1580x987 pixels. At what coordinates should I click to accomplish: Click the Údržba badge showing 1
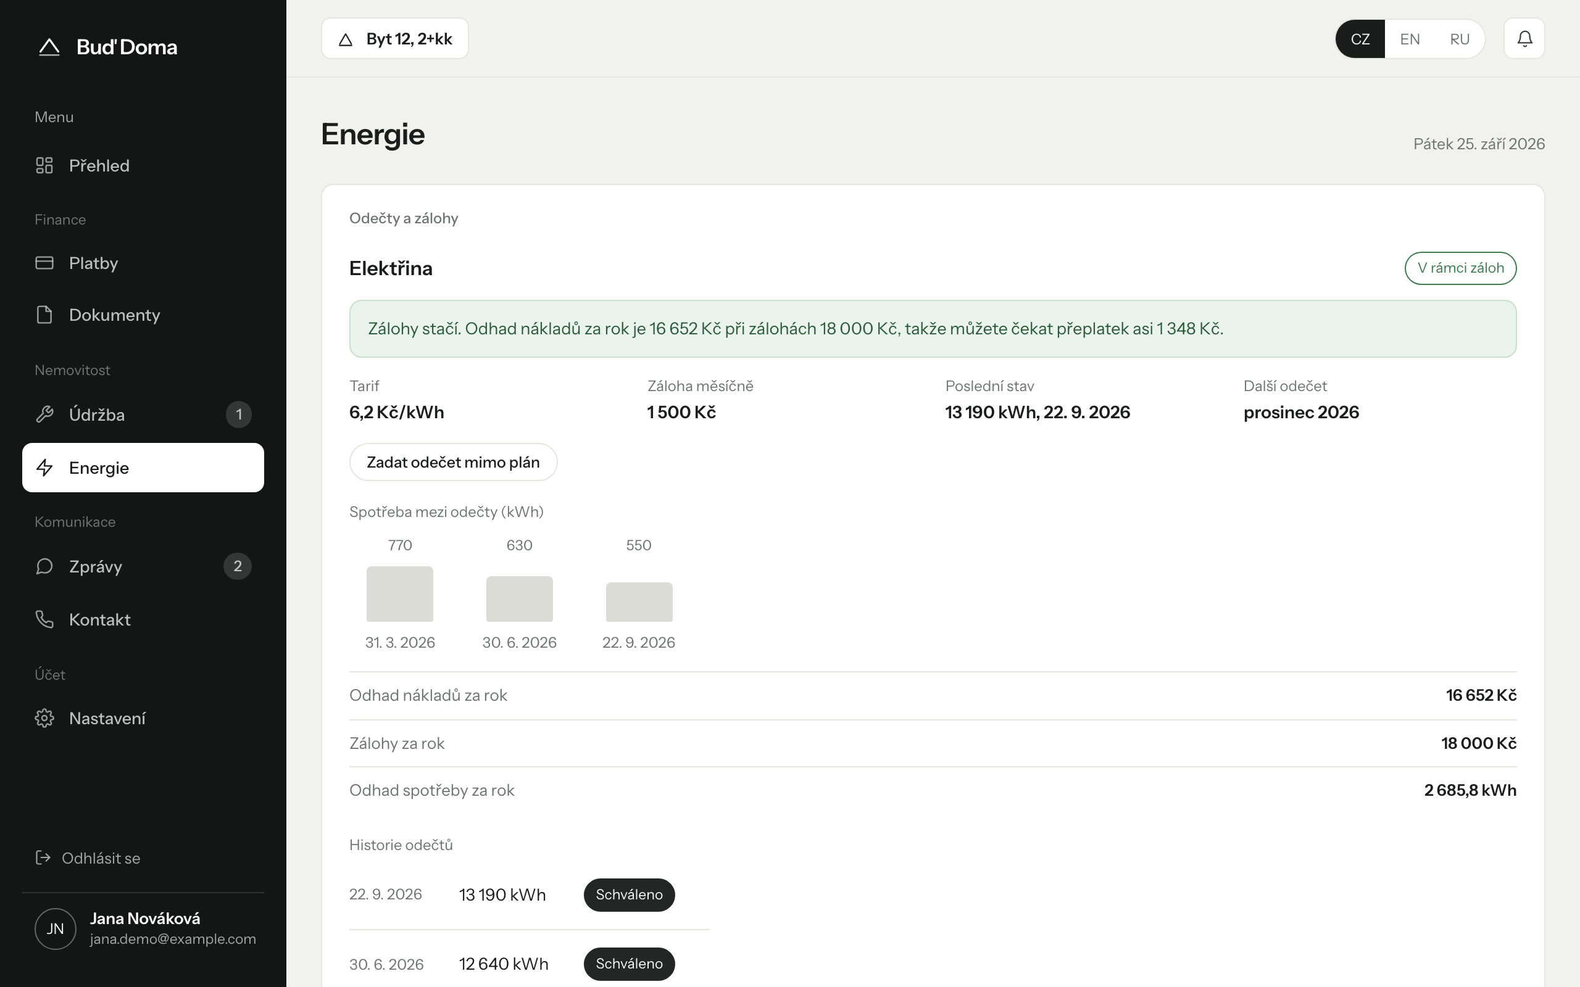coord(238,415)
